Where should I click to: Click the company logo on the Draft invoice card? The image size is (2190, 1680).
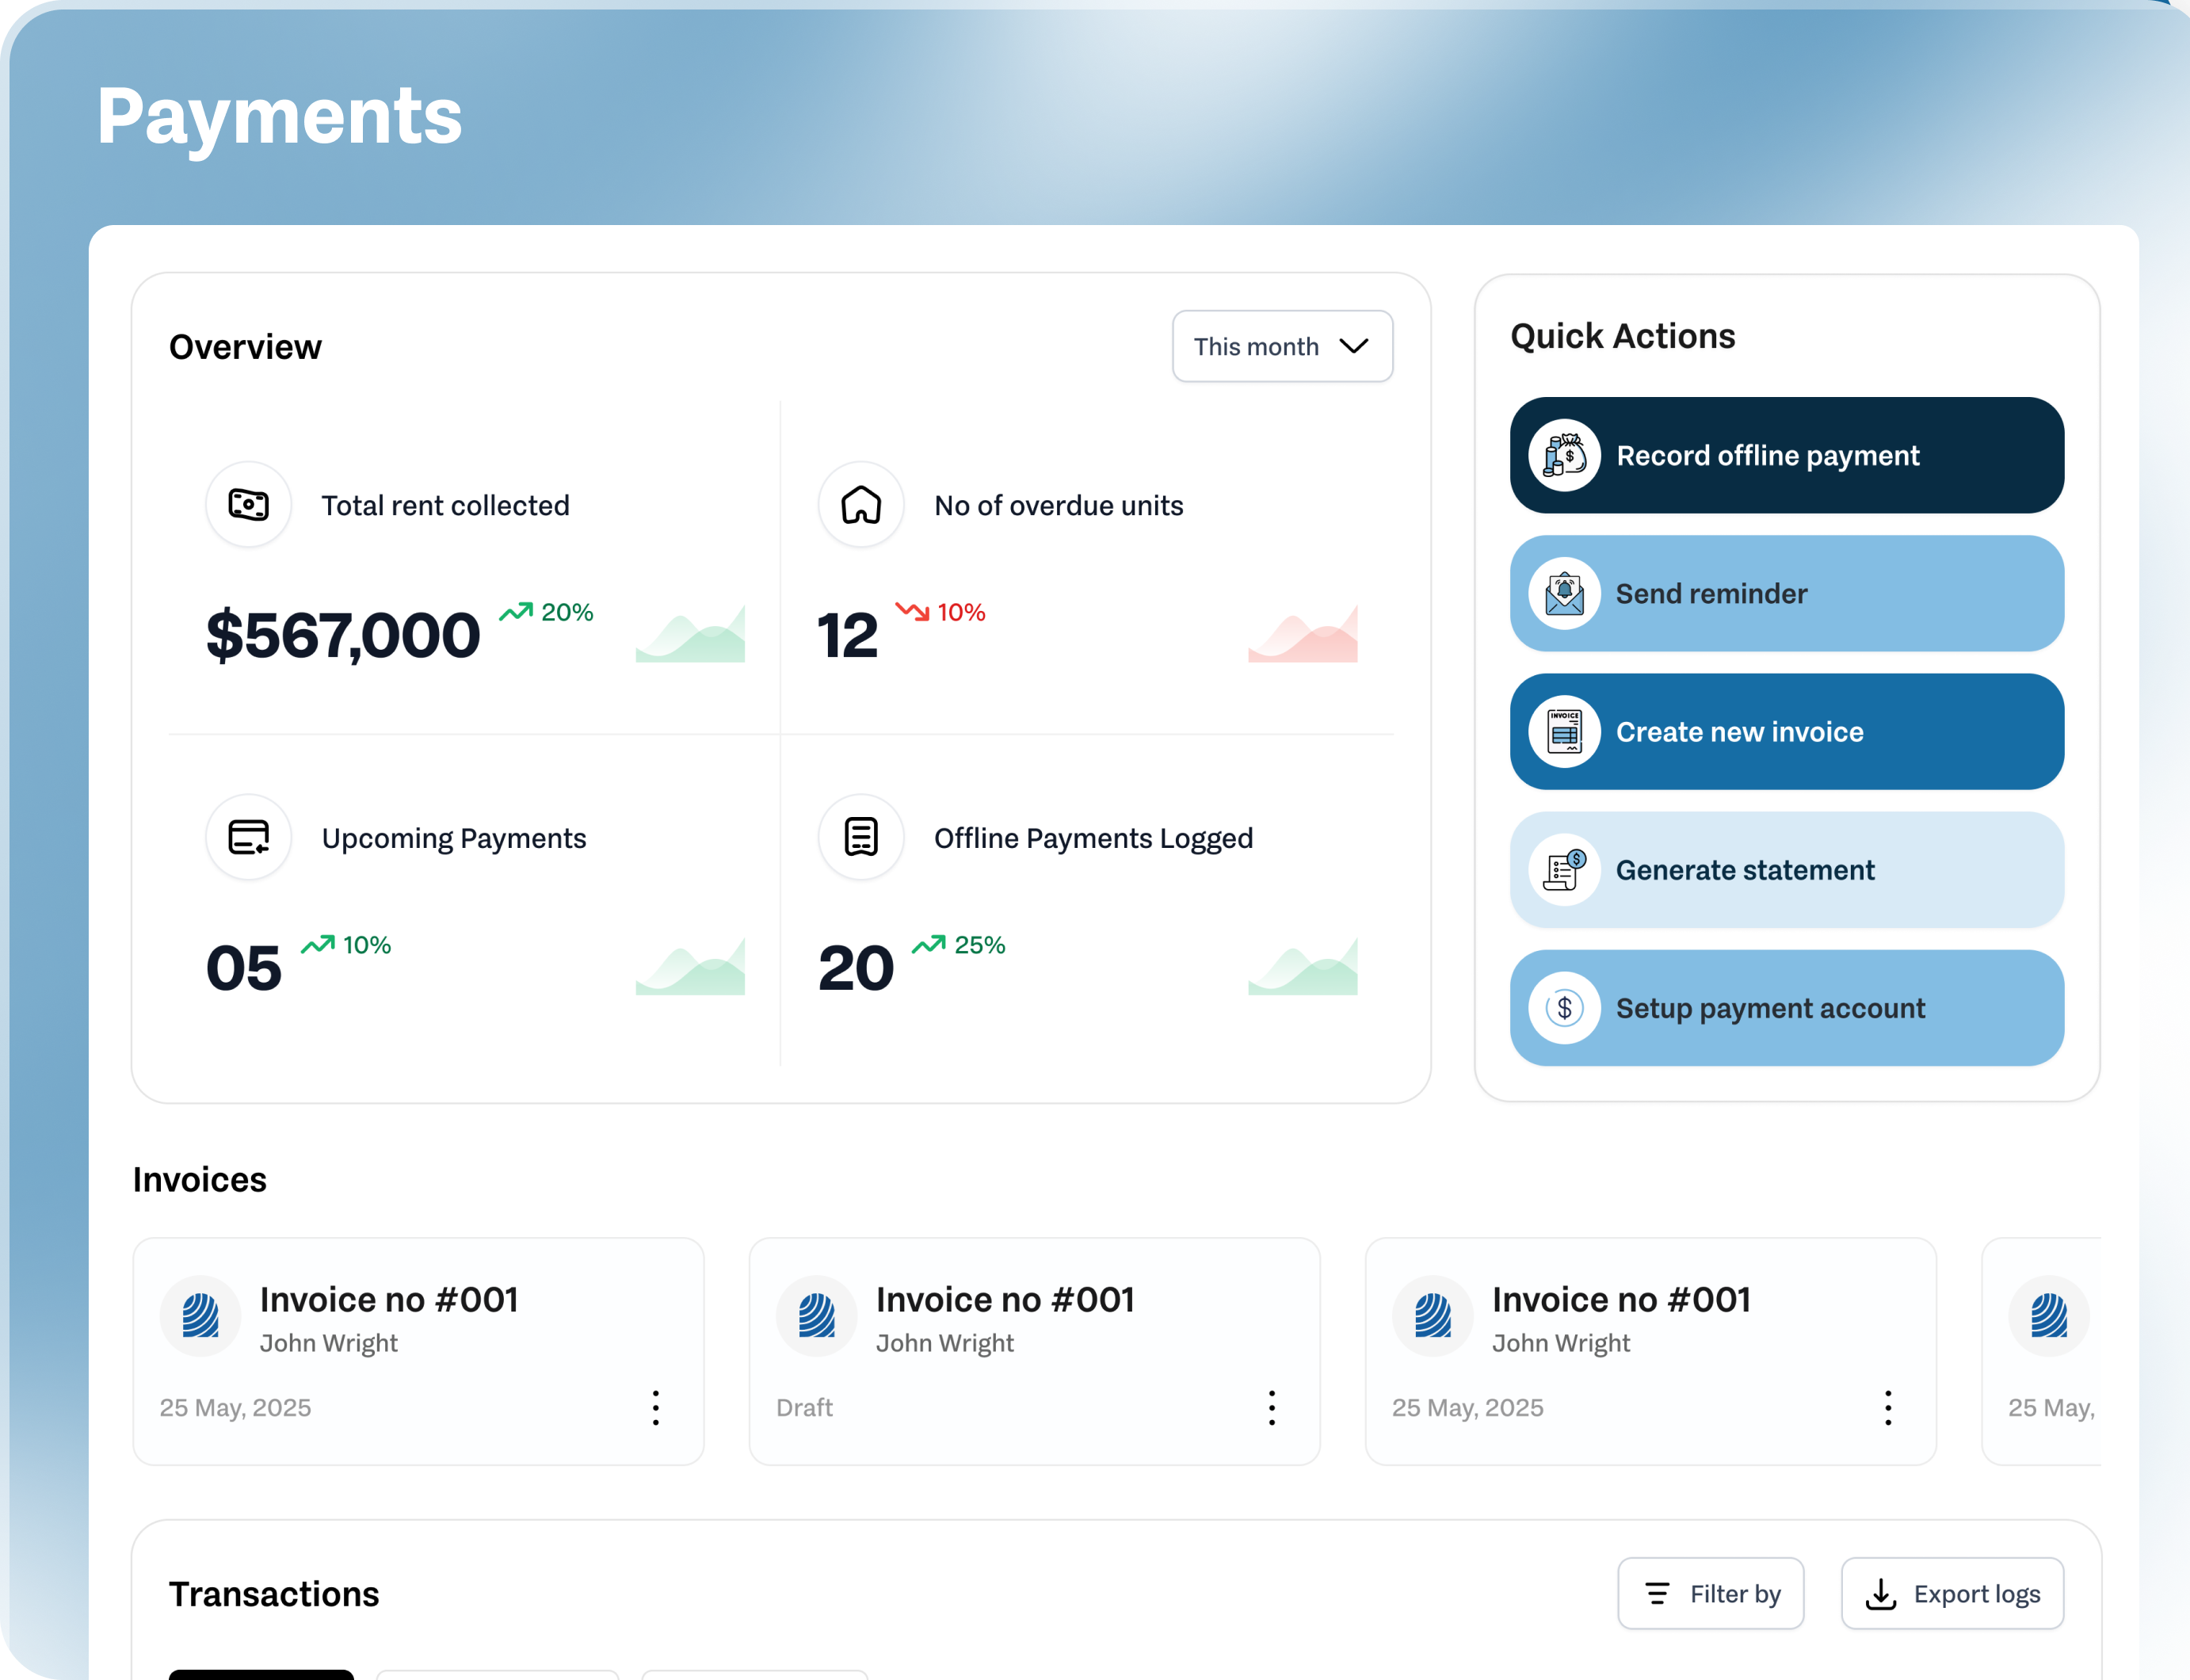(816, 1315)
